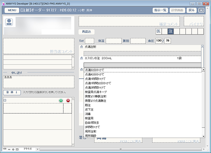
Task: Toggle the 医 category box
Action: pos(159,32)
